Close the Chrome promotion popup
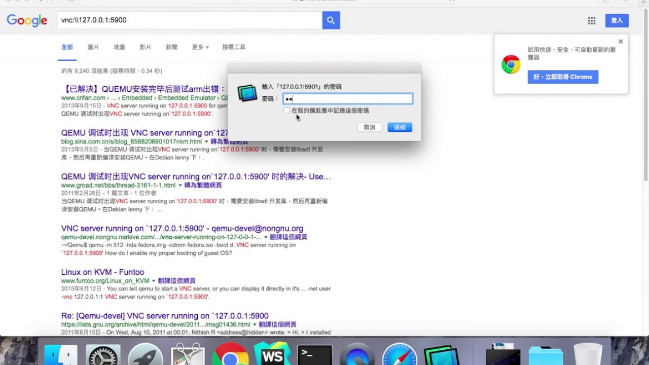The image size is (649, 365). 621,42
